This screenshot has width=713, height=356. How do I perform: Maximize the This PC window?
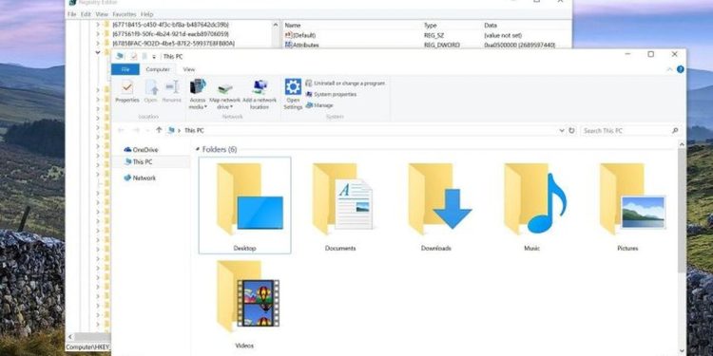pyautogui.click(x=650, y=54)
